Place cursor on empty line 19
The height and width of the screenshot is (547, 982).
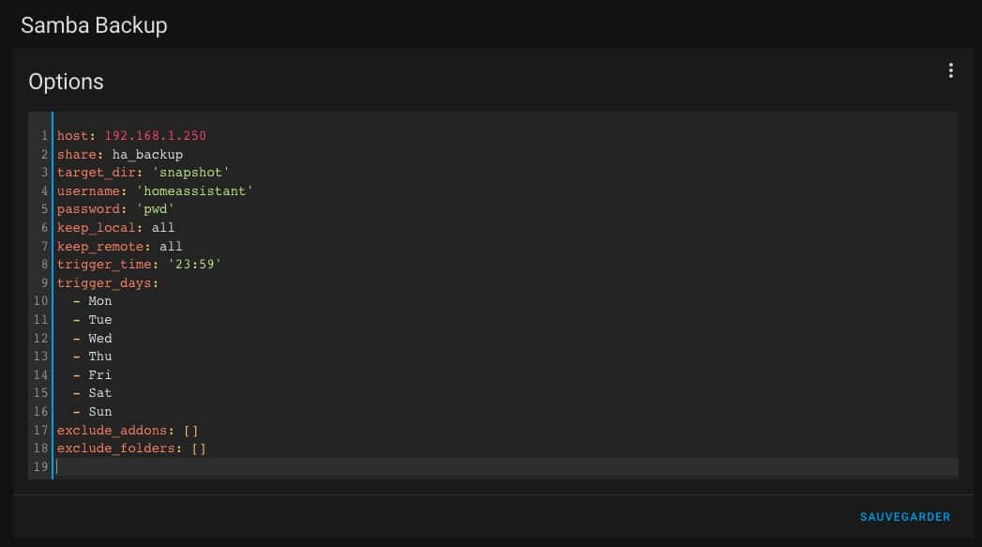click(506, 467)
